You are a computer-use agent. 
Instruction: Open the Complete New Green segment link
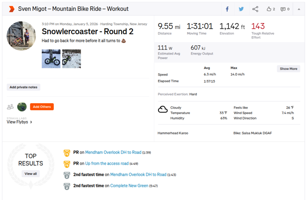129,186
